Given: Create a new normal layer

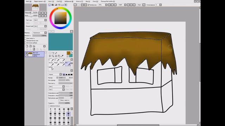Looking at the screenshot, I should [x=27, y=46].
